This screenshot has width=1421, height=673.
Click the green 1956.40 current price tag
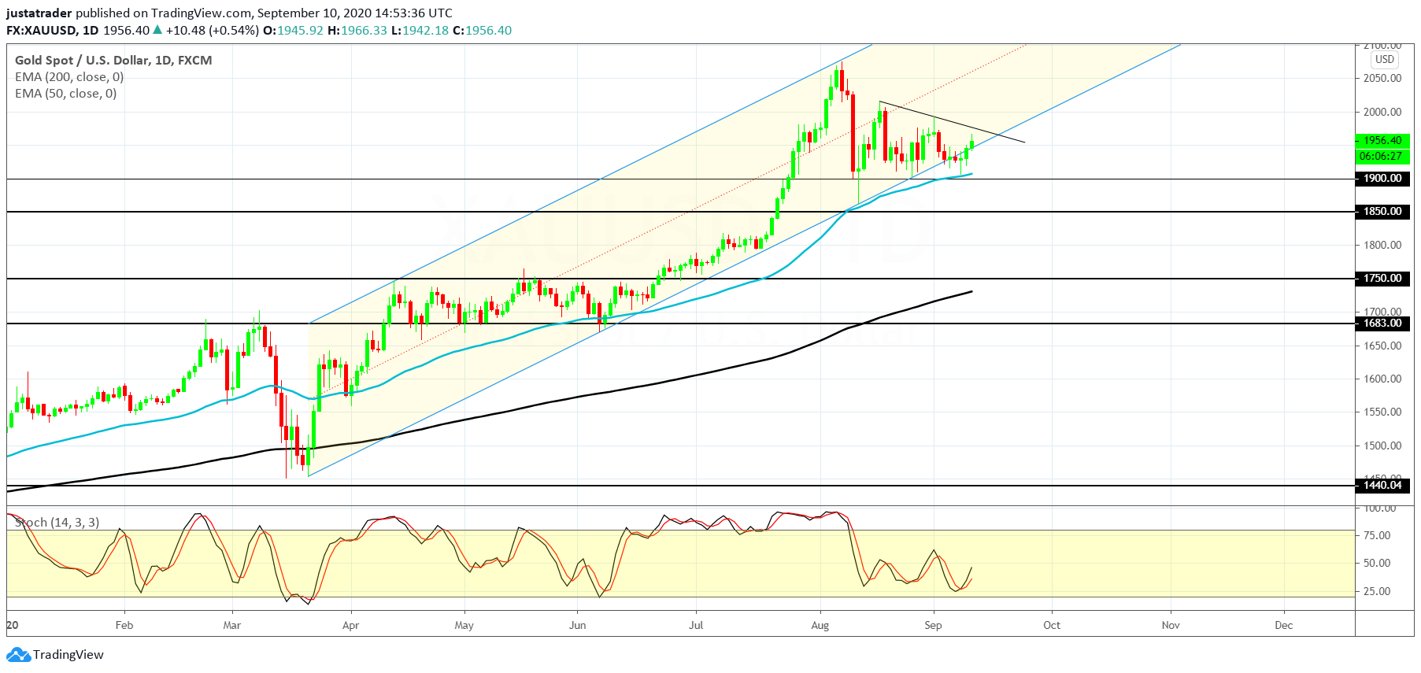pyautogui.click(x=1382, y=141)
